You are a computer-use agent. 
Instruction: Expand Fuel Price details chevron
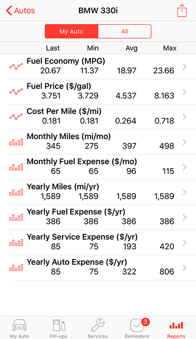tap(184, 92)
